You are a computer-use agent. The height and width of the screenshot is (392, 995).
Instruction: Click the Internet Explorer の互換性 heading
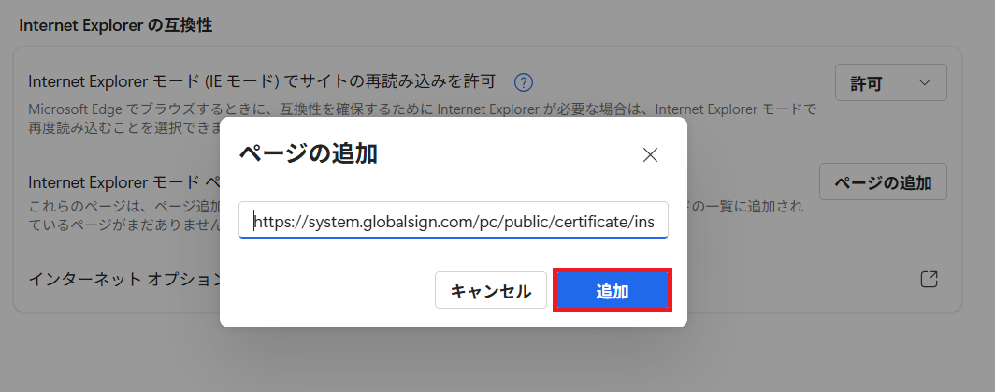(x=115, y=25)
